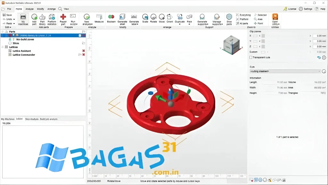Remove Lattice Commander with red X
The width and height of the screenshot is (328, 185).
click(84, 55)
